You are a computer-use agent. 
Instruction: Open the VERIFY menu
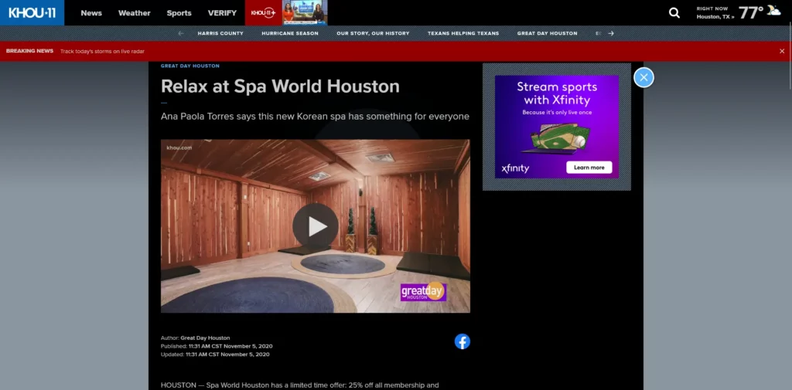coord(222,13)
